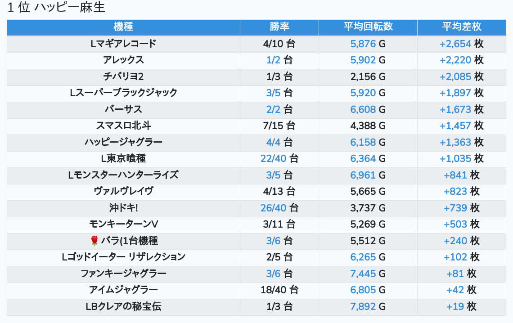Select LBクレアの秘宝伝 machine name

click(123, 307)
